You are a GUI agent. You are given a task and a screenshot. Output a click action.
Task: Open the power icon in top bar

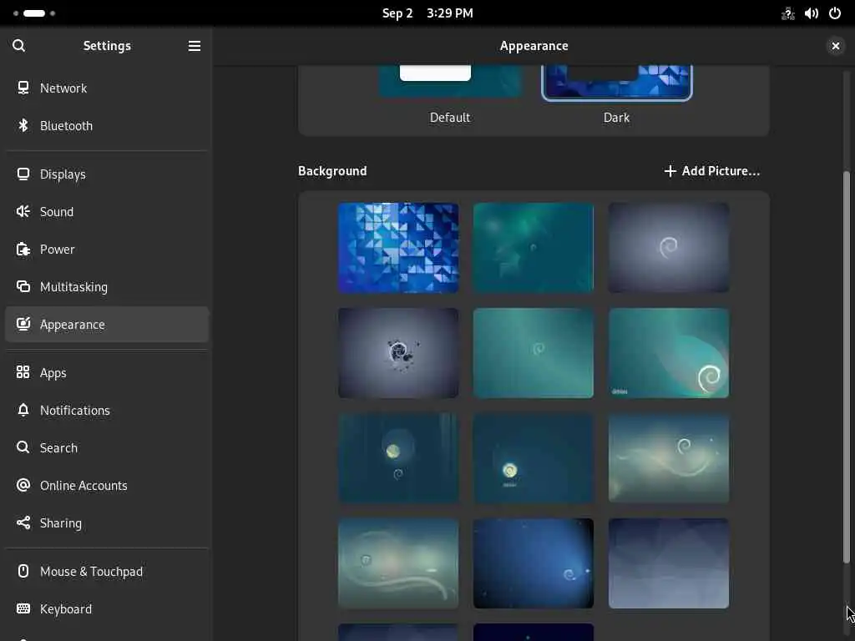(x=835, y=13)
